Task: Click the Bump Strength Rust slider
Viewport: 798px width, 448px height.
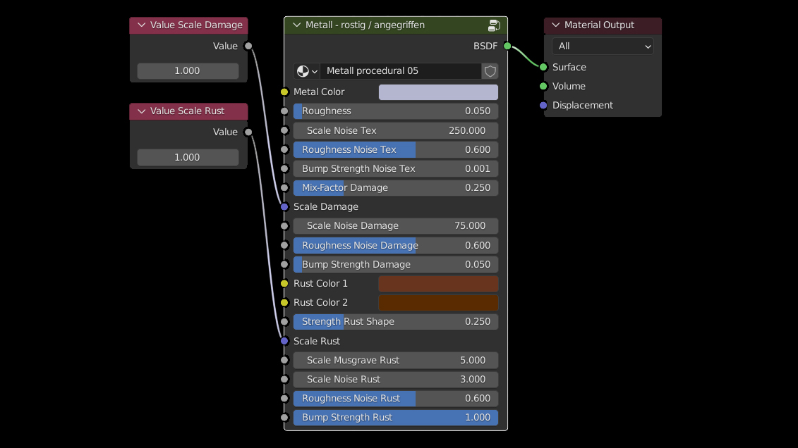Action: click(396, 418)
